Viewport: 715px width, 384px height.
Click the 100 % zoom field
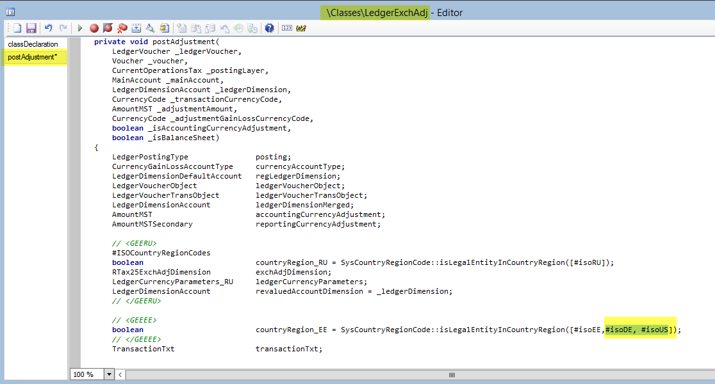(x=86, y=374)
